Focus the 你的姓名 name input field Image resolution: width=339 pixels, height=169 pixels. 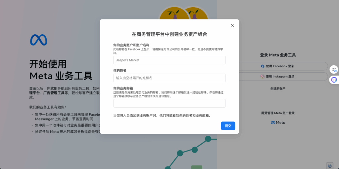click(169, 78)
